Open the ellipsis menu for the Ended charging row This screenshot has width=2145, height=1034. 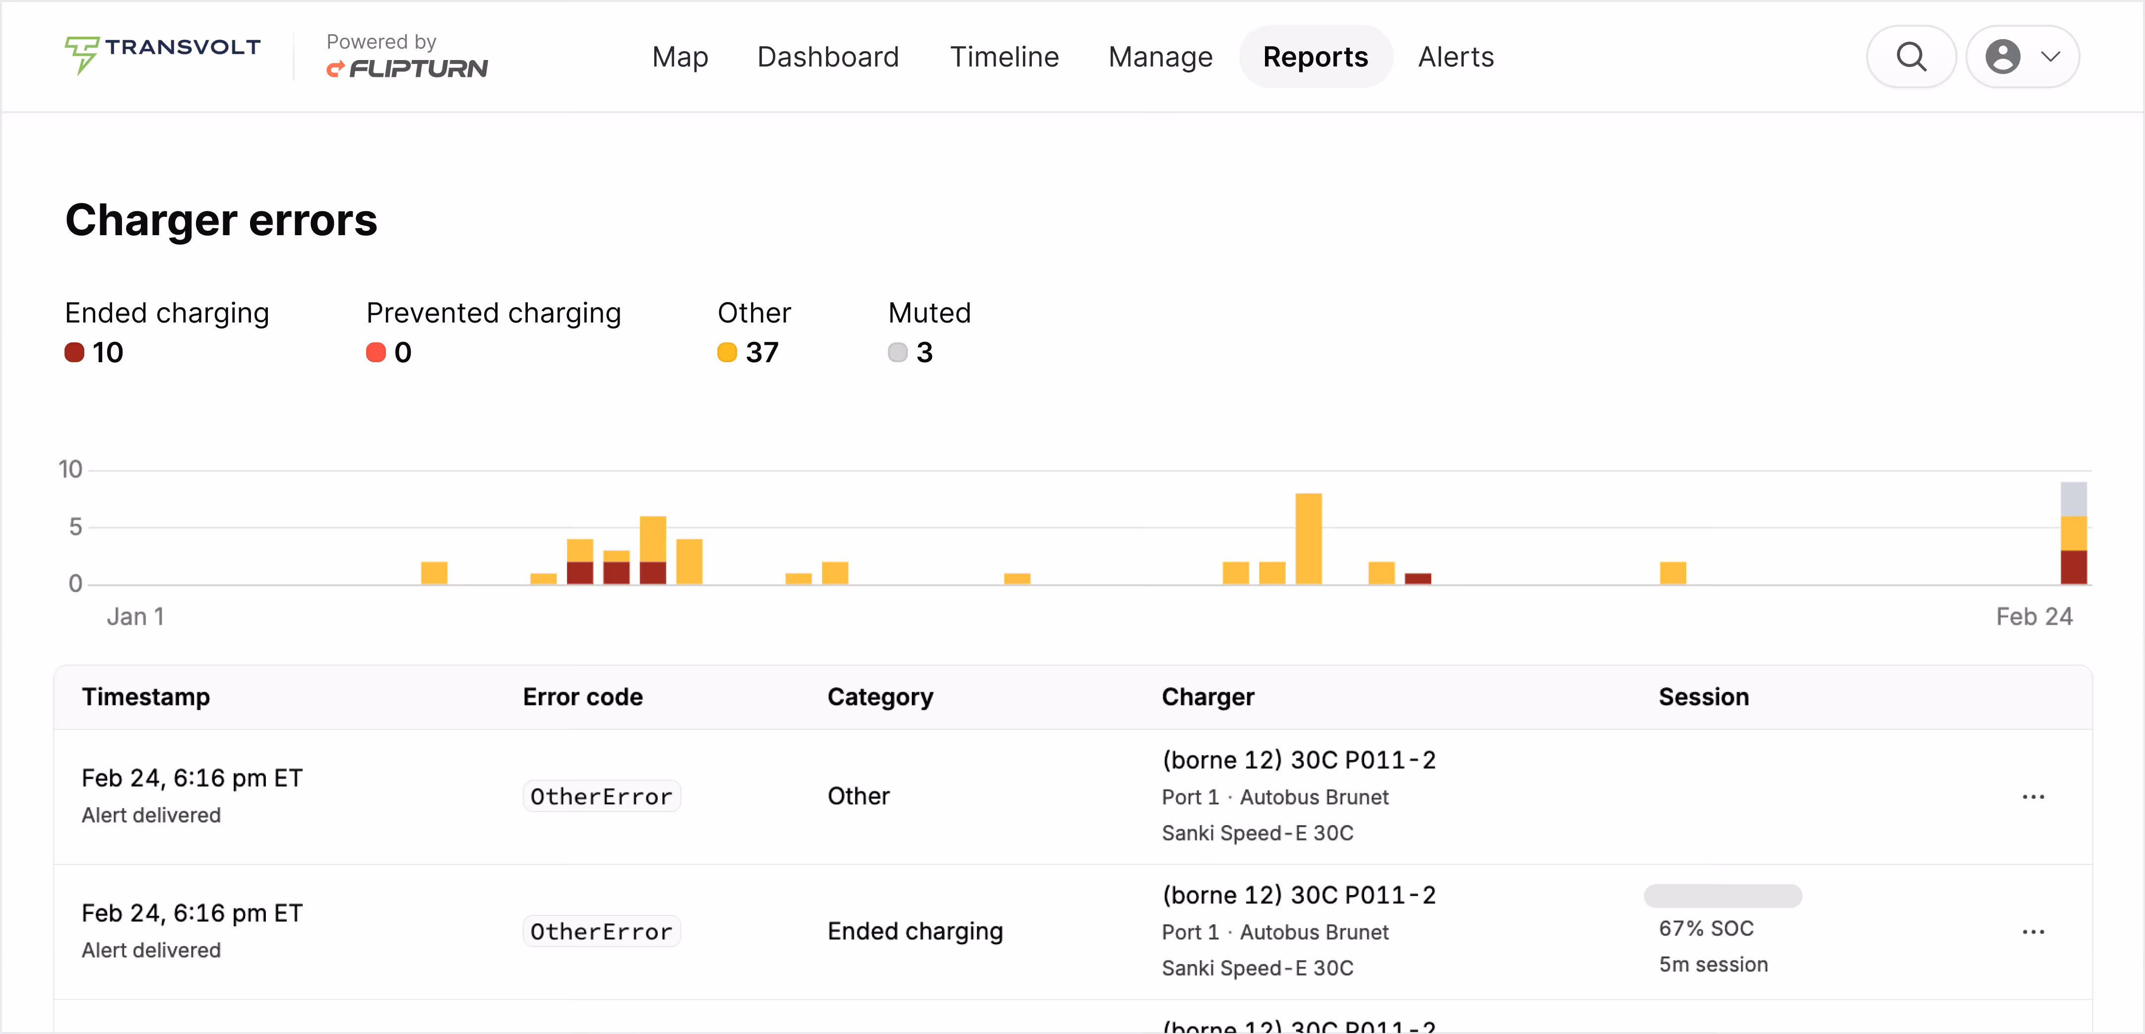pos(2034,932)
